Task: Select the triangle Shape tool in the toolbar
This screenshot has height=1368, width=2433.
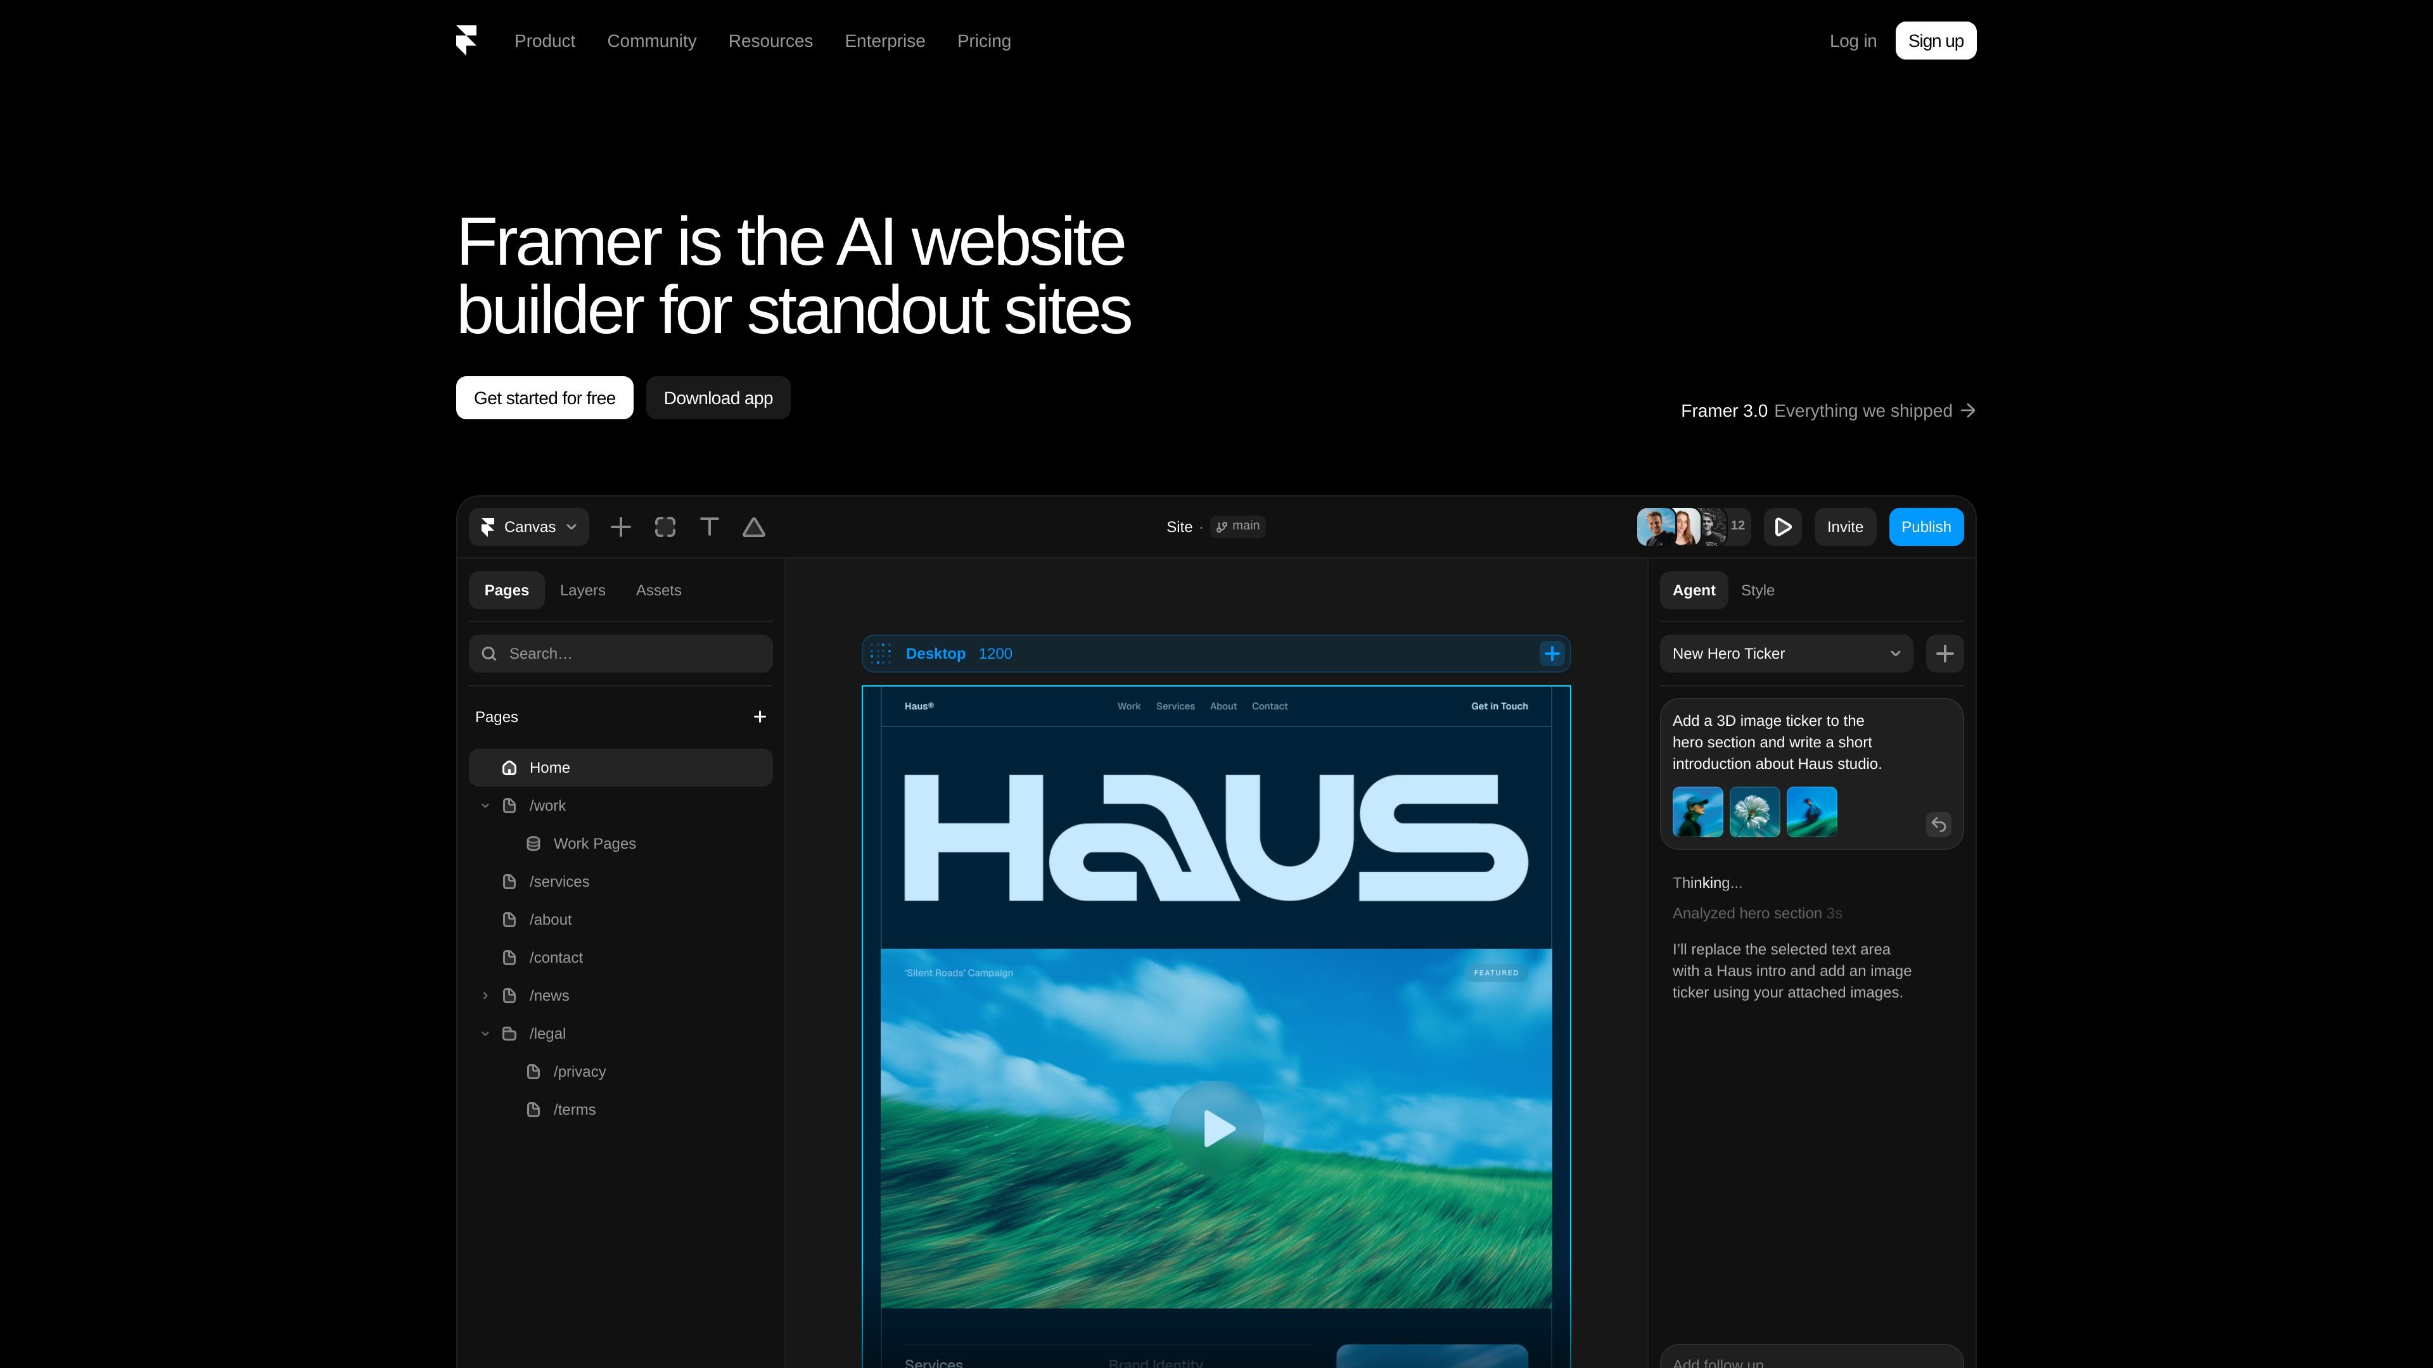Action: pos(754,527)
